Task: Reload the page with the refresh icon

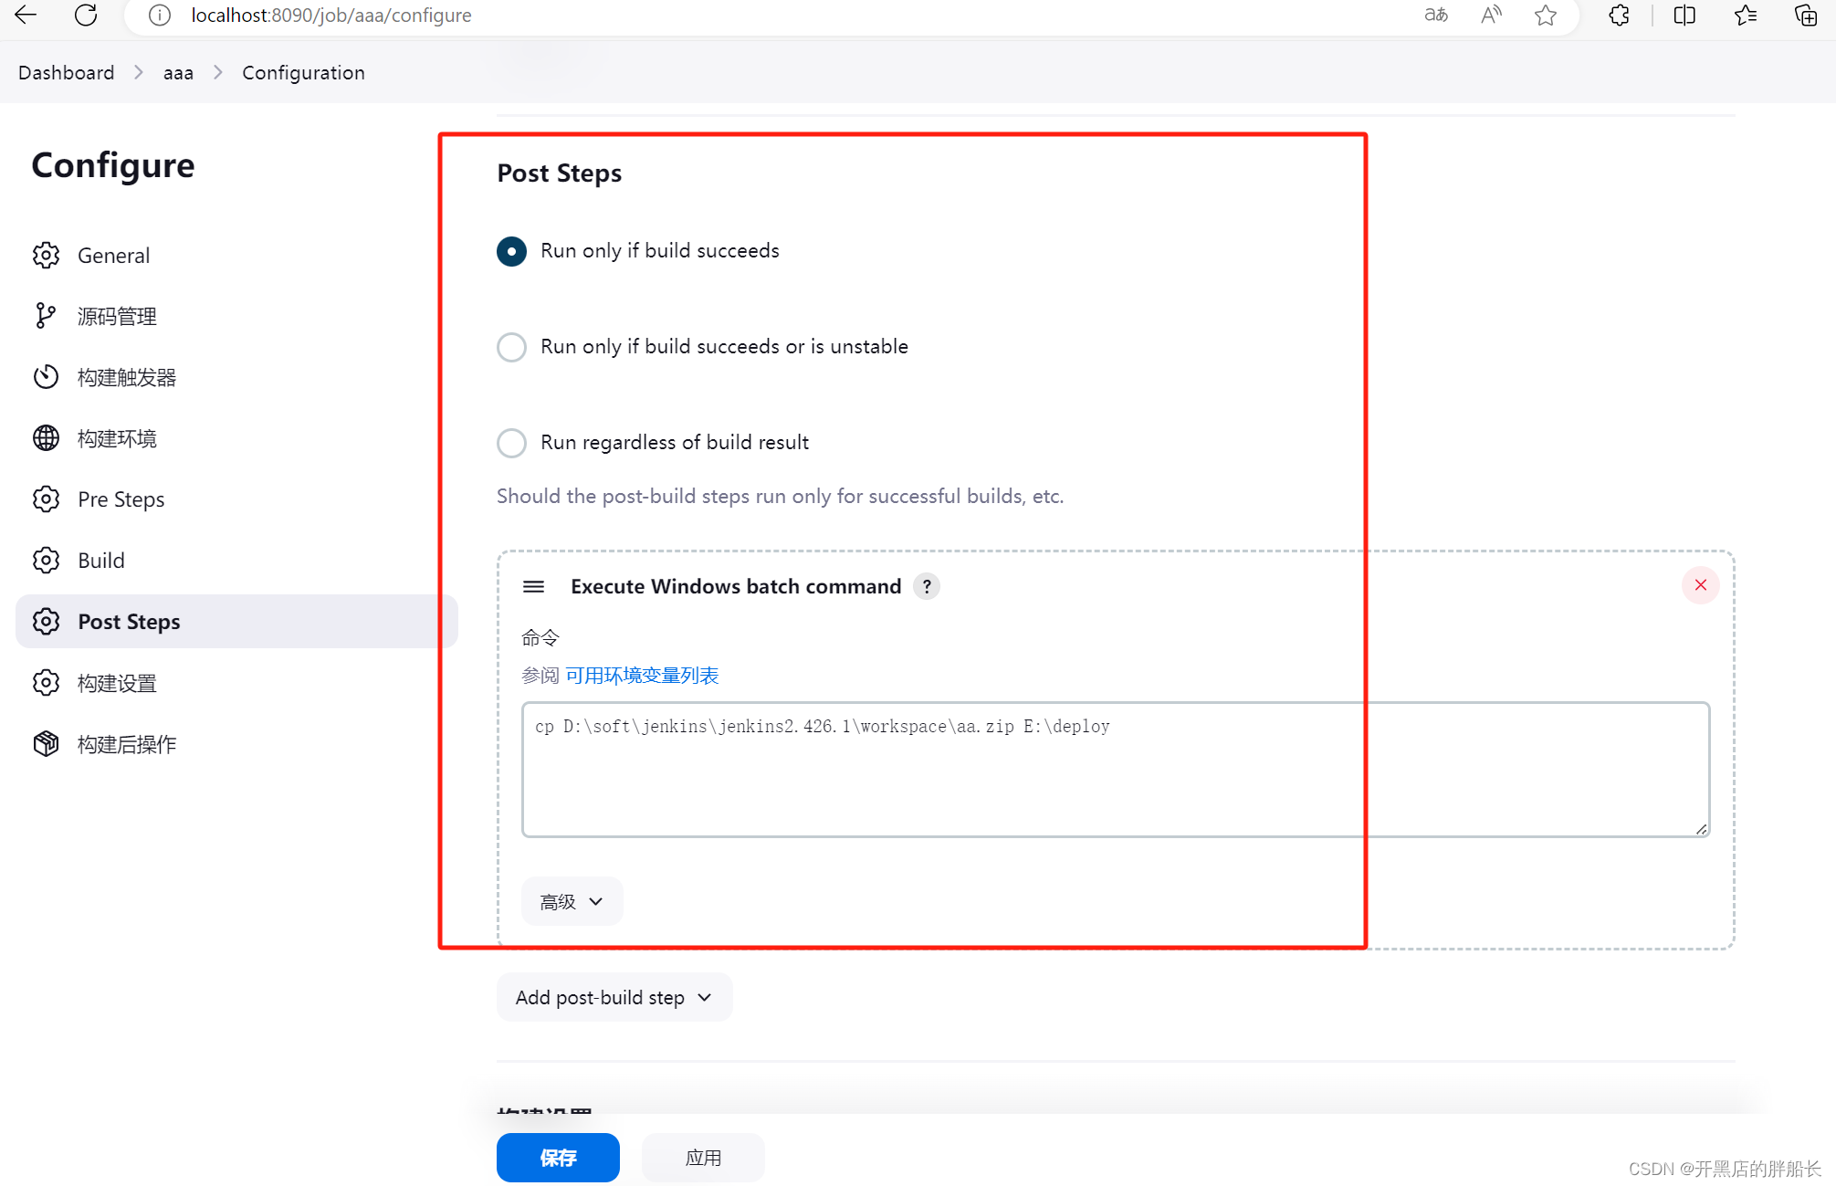Action: tap(86, 15)
